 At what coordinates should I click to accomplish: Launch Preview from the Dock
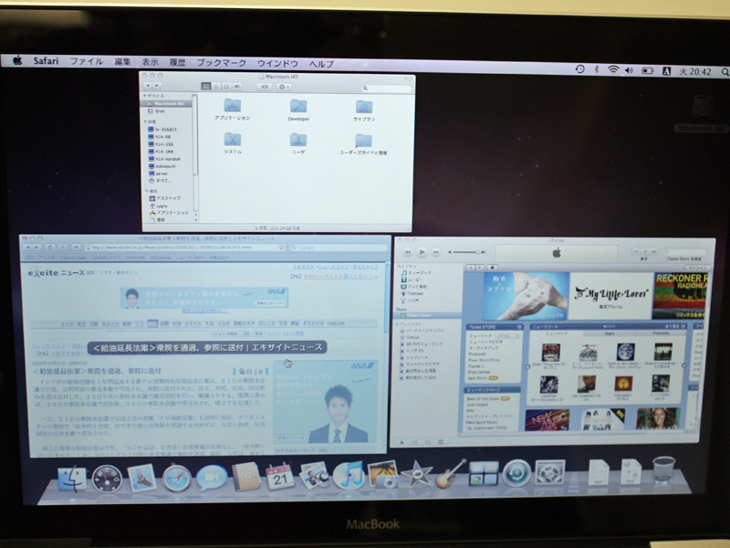point(314,475)
